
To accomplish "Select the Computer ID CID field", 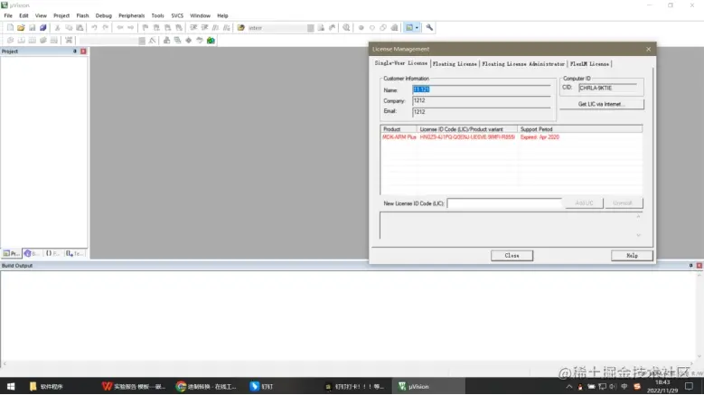I will [608, 89].
